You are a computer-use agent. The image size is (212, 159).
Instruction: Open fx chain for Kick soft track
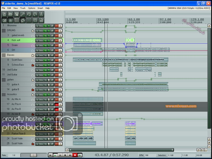[46, 40]
